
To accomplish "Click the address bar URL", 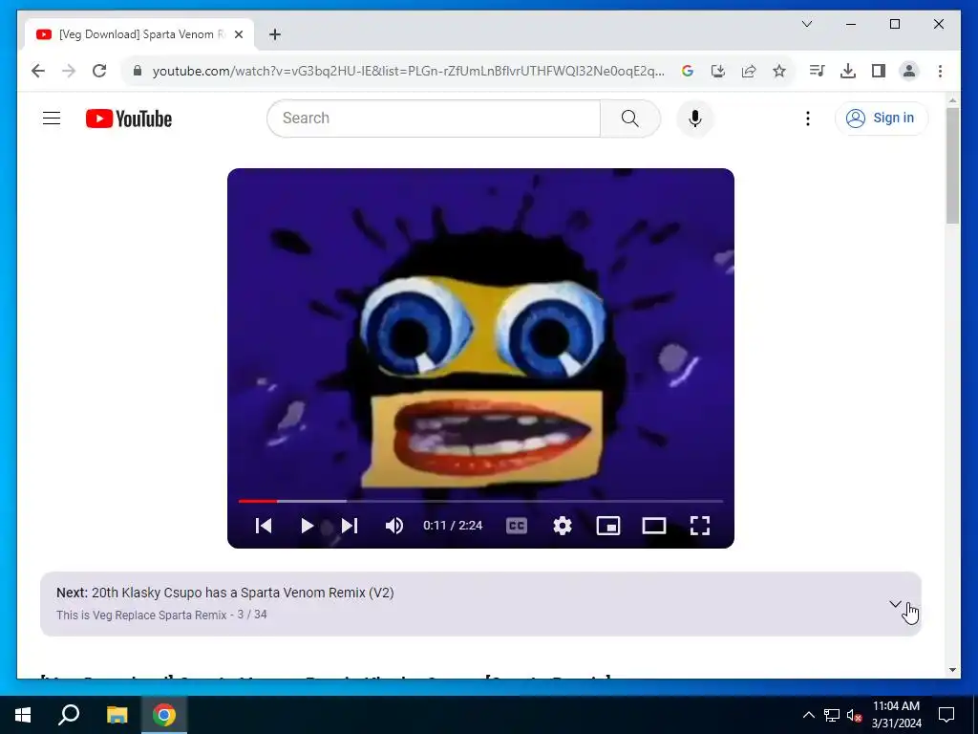I will 409,71.
